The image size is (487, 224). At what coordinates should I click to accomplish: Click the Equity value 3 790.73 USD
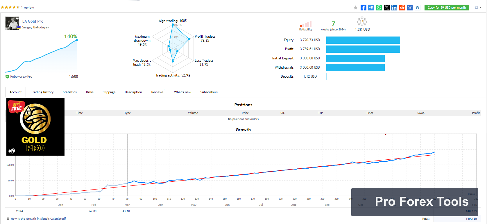coord(310,40)
